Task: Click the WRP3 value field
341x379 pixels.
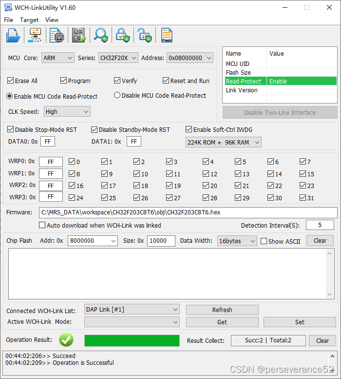Action: tap(51, 197)
